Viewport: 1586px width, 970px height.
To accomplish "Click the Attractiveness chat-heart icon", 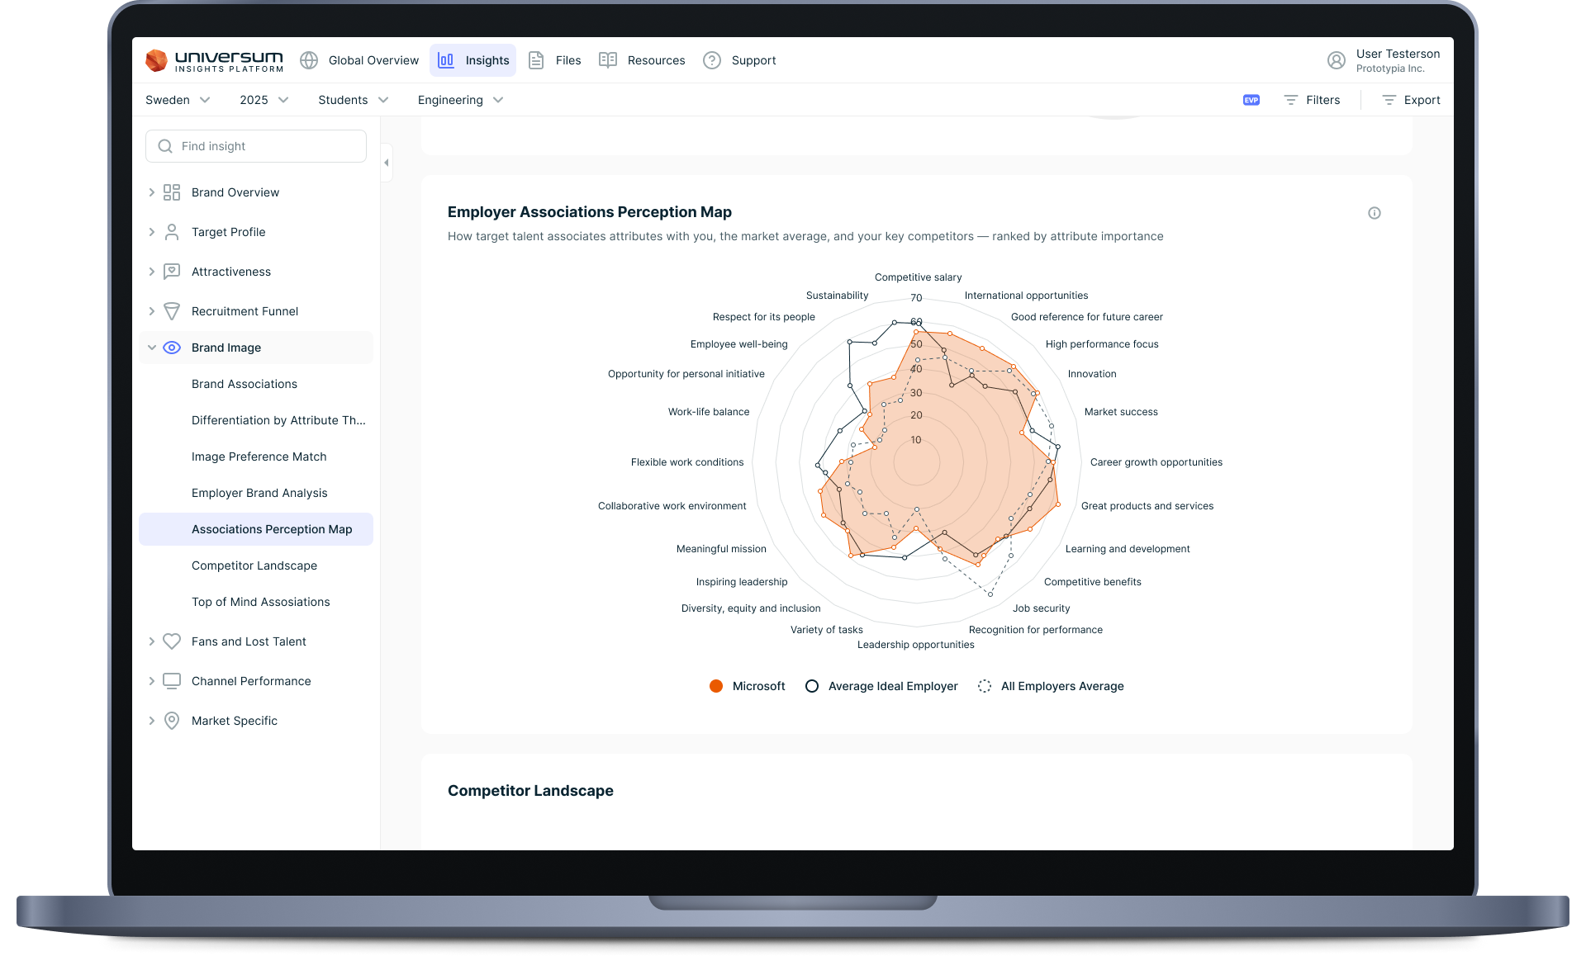I will click(x=172, y=272).
